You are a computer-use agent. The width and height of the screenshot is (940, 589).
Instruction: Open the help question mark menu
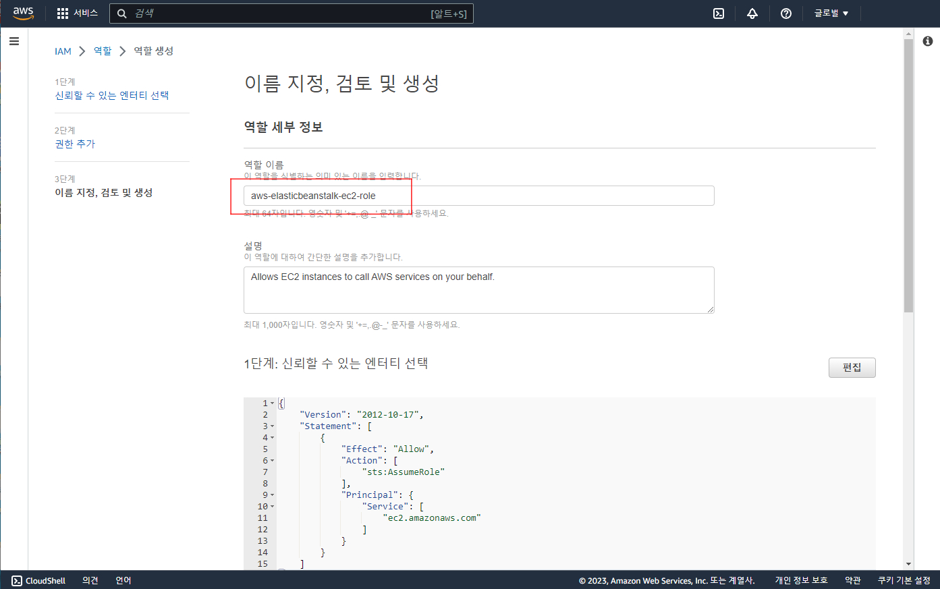(786, 13)
